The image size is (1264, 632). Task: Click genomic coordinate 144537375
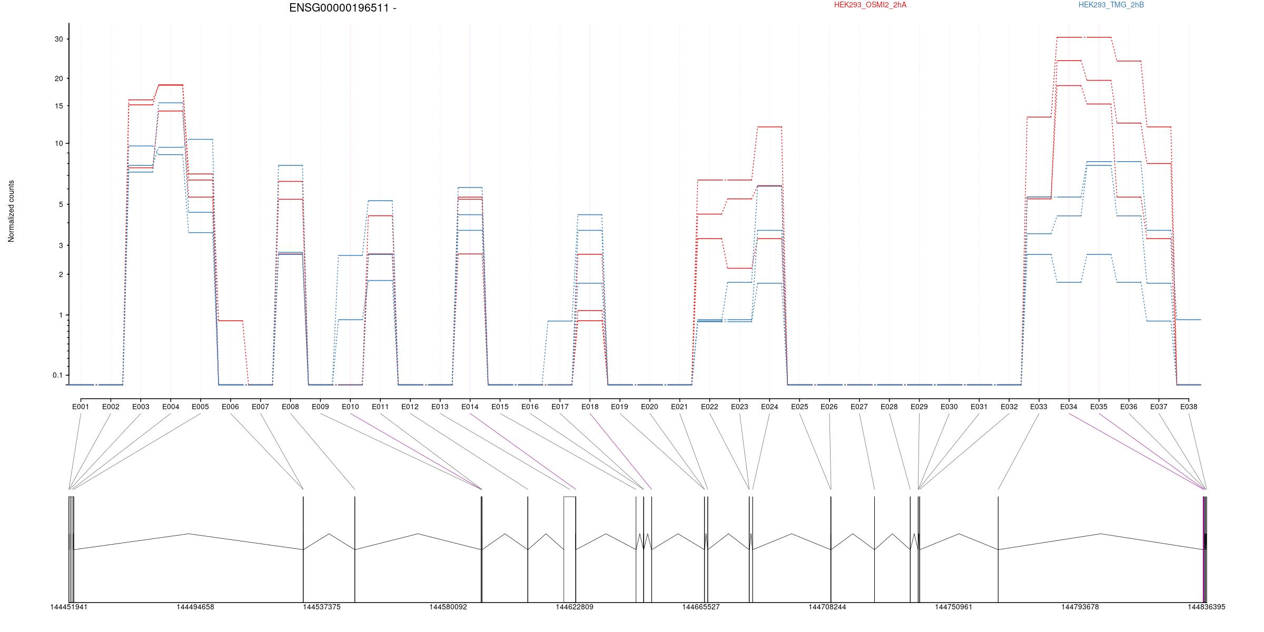pyautogui.click(x=322, y=607)
